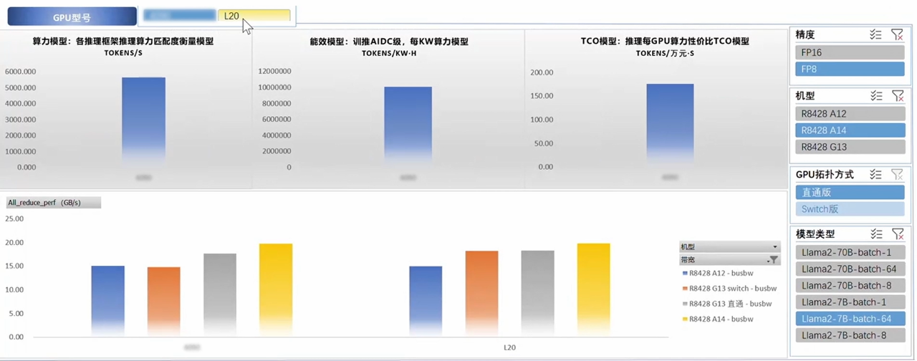Click the All_reduce_perf (GB/s) field button
Viewport: 917px width, 361px height.
tap(54, 203)
